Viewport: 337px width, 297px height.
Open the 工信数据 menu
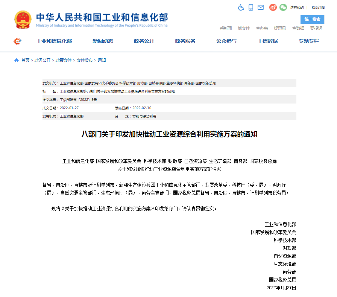point(267,41)
